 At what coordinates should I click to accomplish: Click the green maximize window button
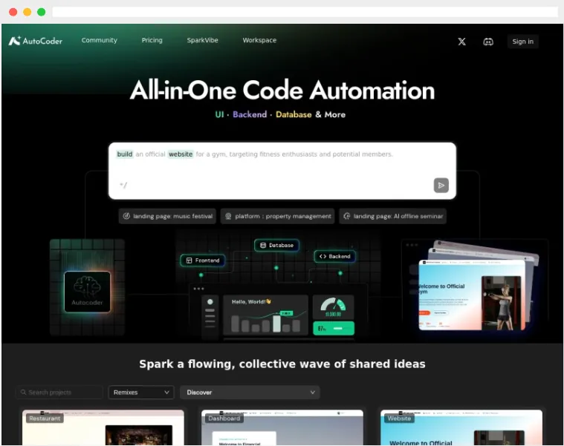click(42, 12)
